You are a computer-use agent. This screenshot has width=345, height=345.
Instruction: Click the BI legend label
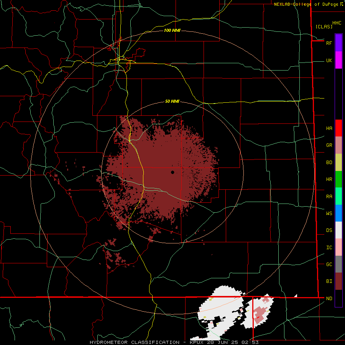pyautogui.click(x=329, y=281)
